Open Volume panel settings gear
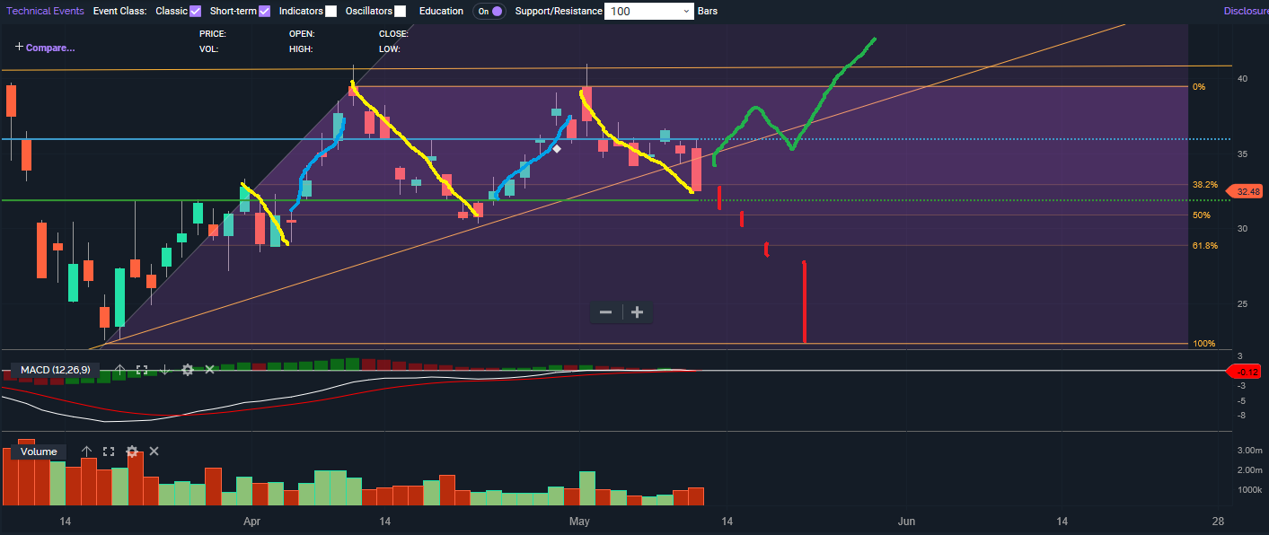The height and width of the screenshot is (535, 1269). pos(132,452)
